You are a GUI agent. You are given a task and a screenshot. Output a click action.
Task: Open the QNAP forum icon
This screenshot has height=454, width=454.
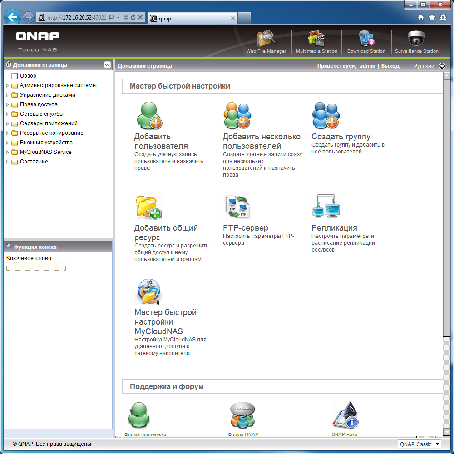[x=242, y=415]
